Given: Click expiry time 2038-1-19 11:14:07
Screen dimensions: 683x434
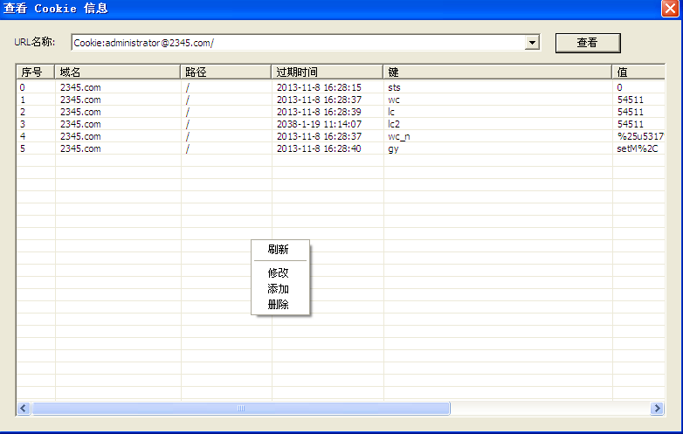Looking at the screenshot, I should (x=319, y=124).
